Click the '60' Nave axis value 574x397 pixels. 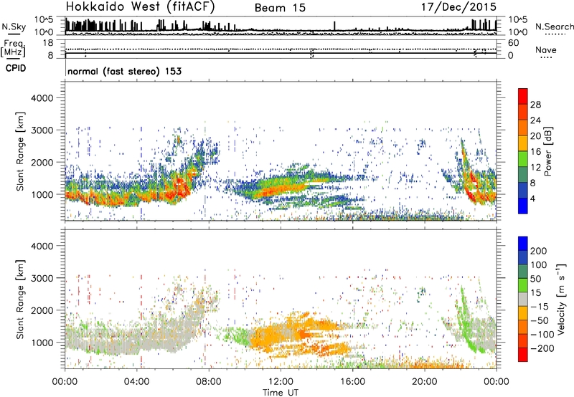click(513, 43)
